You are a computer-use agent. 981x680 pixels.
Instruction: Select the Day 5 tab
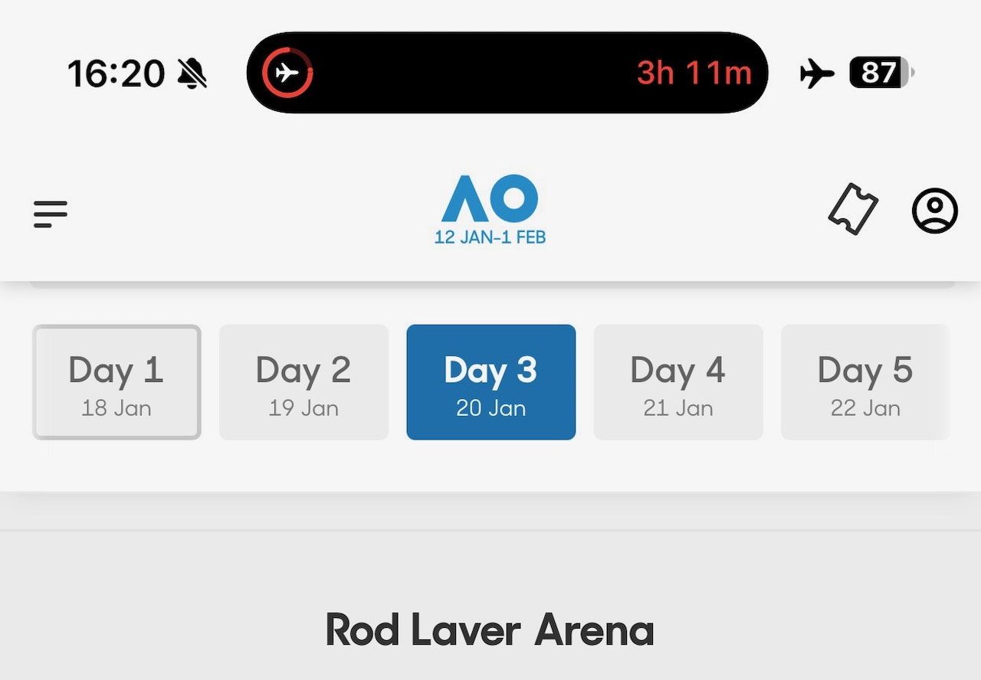point(865,382)
